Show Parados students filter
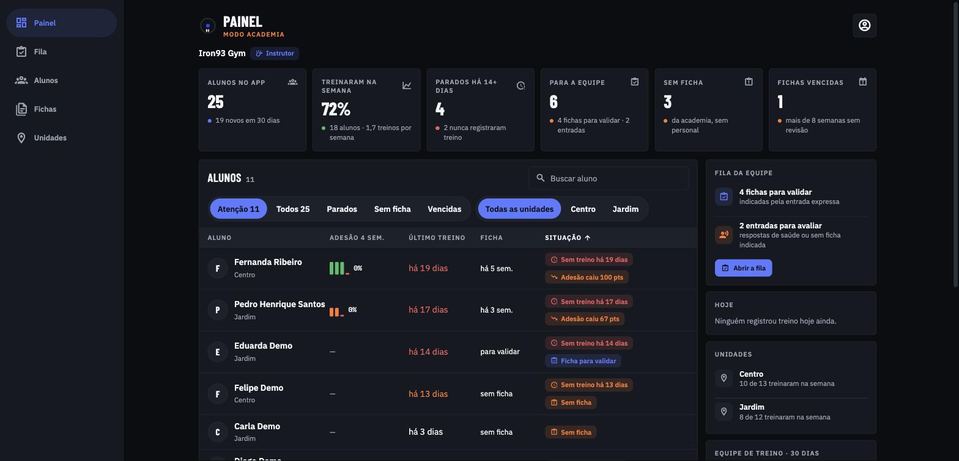 342,209
